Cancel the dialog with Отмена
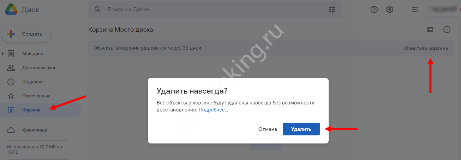The image size is (461, 160). pos(268,129)
